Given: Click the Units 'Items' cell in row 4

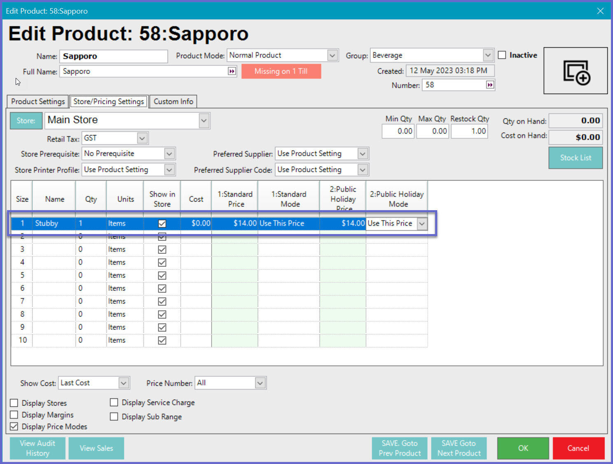Looking at the screenshot, I should pos(125,262).
